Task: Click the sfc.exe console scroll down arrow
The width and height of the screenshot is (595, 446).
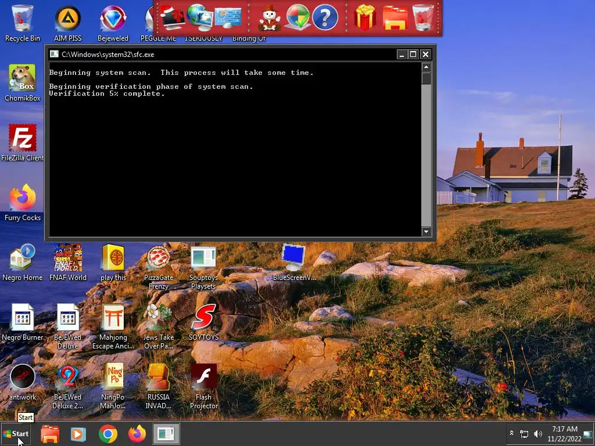Action: coord(426,231)
